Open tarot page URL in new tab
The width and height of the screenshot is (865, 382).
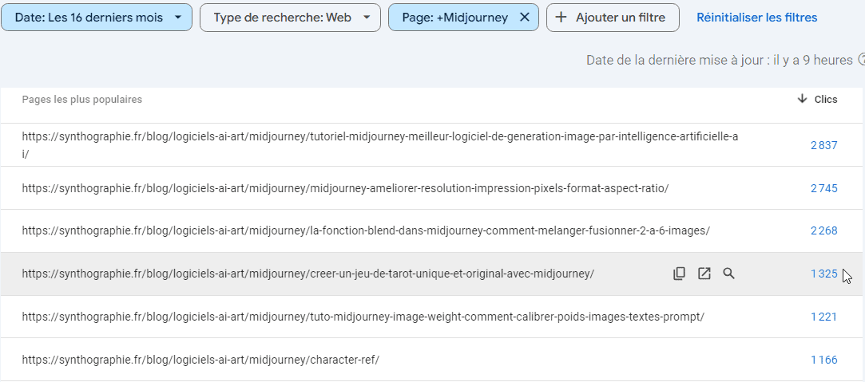coord(704,274)
